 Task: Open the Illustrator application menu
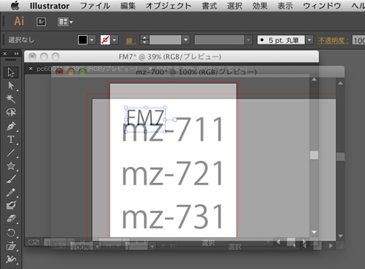click(x=50, y=6)
